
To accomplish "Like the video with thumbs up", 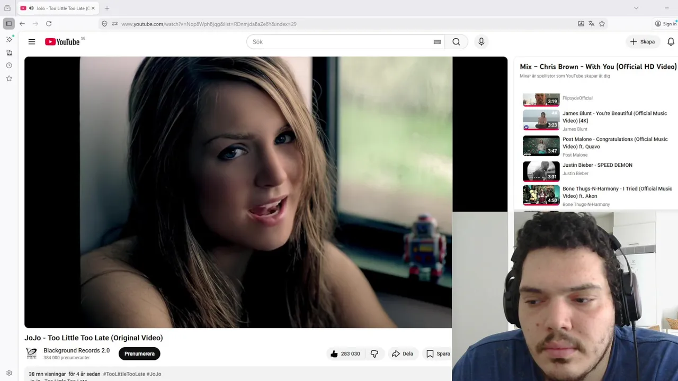I will (345, 353).
